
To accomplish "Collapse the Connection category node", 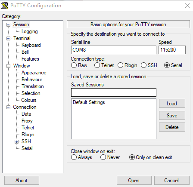I will [9, 107].
